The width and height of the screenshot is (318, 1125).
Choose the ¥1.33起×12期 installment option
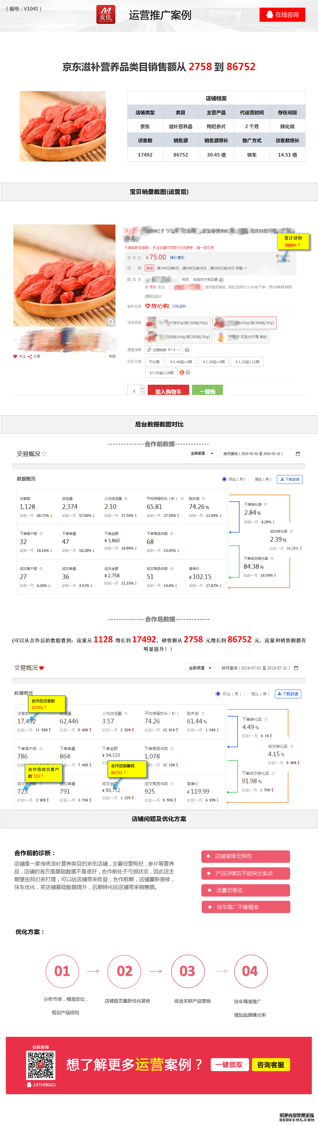(247, 361)
